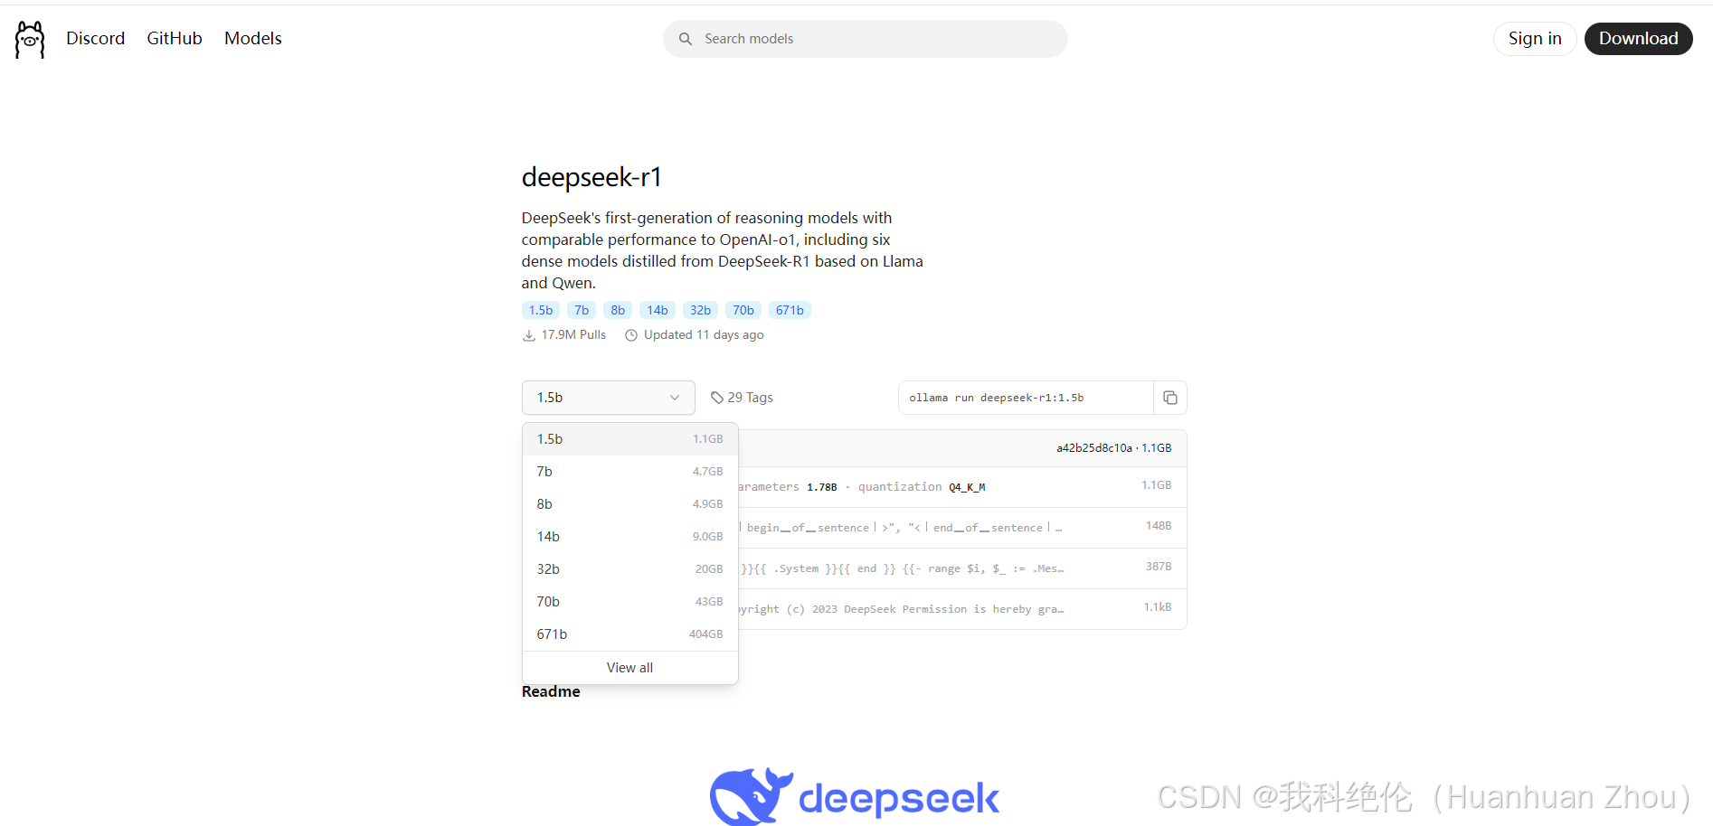Click the clock icon by Updated

coord(631,335)
